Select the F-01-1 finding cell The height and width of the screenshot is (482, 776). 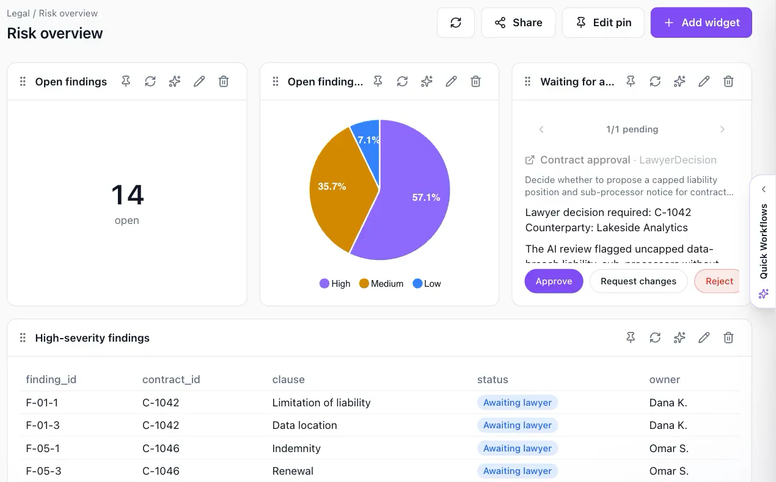tap(43, 403)
